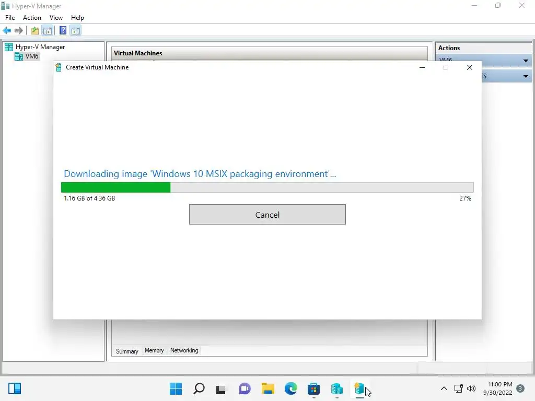This screenshot has height=401, width=535.
Task: Click the Forward arrow toolbar icon
Action: pyautogui.click(x=19, y=31)
